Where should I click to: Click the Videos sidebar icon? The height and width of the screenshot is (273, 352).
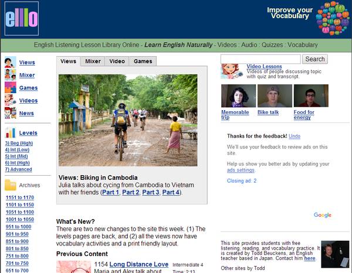click(x=10, y=100)
